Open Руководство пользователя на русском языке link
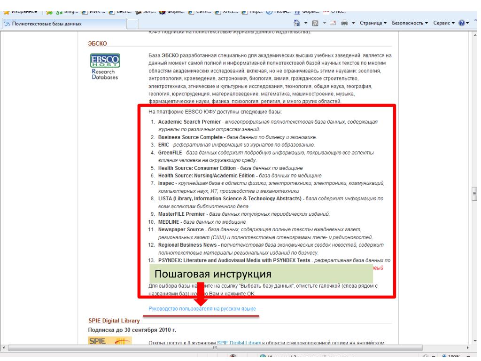This screenshot has height=361, width=481. coord(202,309)
